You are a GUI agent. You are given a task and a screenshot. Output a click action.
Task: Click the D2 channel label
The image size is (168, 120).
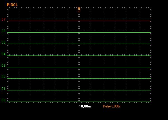pos(3,77)
